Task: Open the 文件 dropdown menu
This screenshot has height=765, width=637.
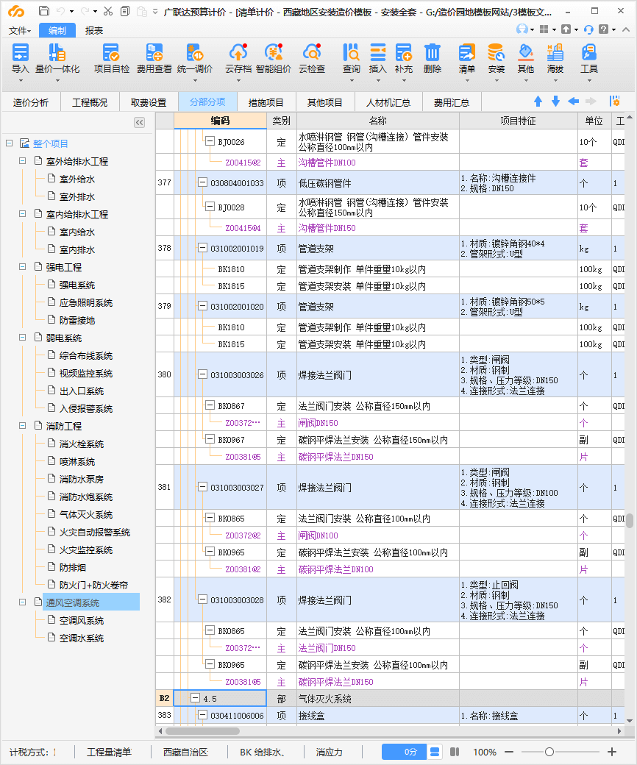Action: pyautogui.click(x=20, y=30)
